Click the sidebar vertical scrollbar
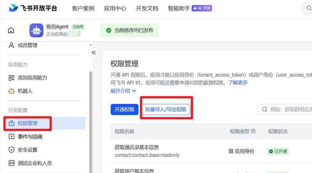 [x=91, y=121]
